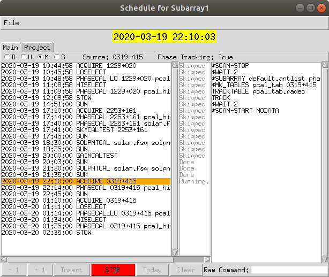Screen dimensions: 329x277
Task: Select the SKYCALTEST 2253+161 schedule line
Action: (86, 130)
